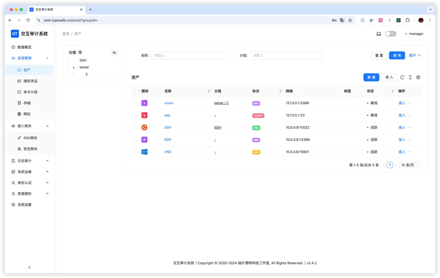Open more actions for RDP row
This screenshot has width=440, height=278.
point(409,140)
